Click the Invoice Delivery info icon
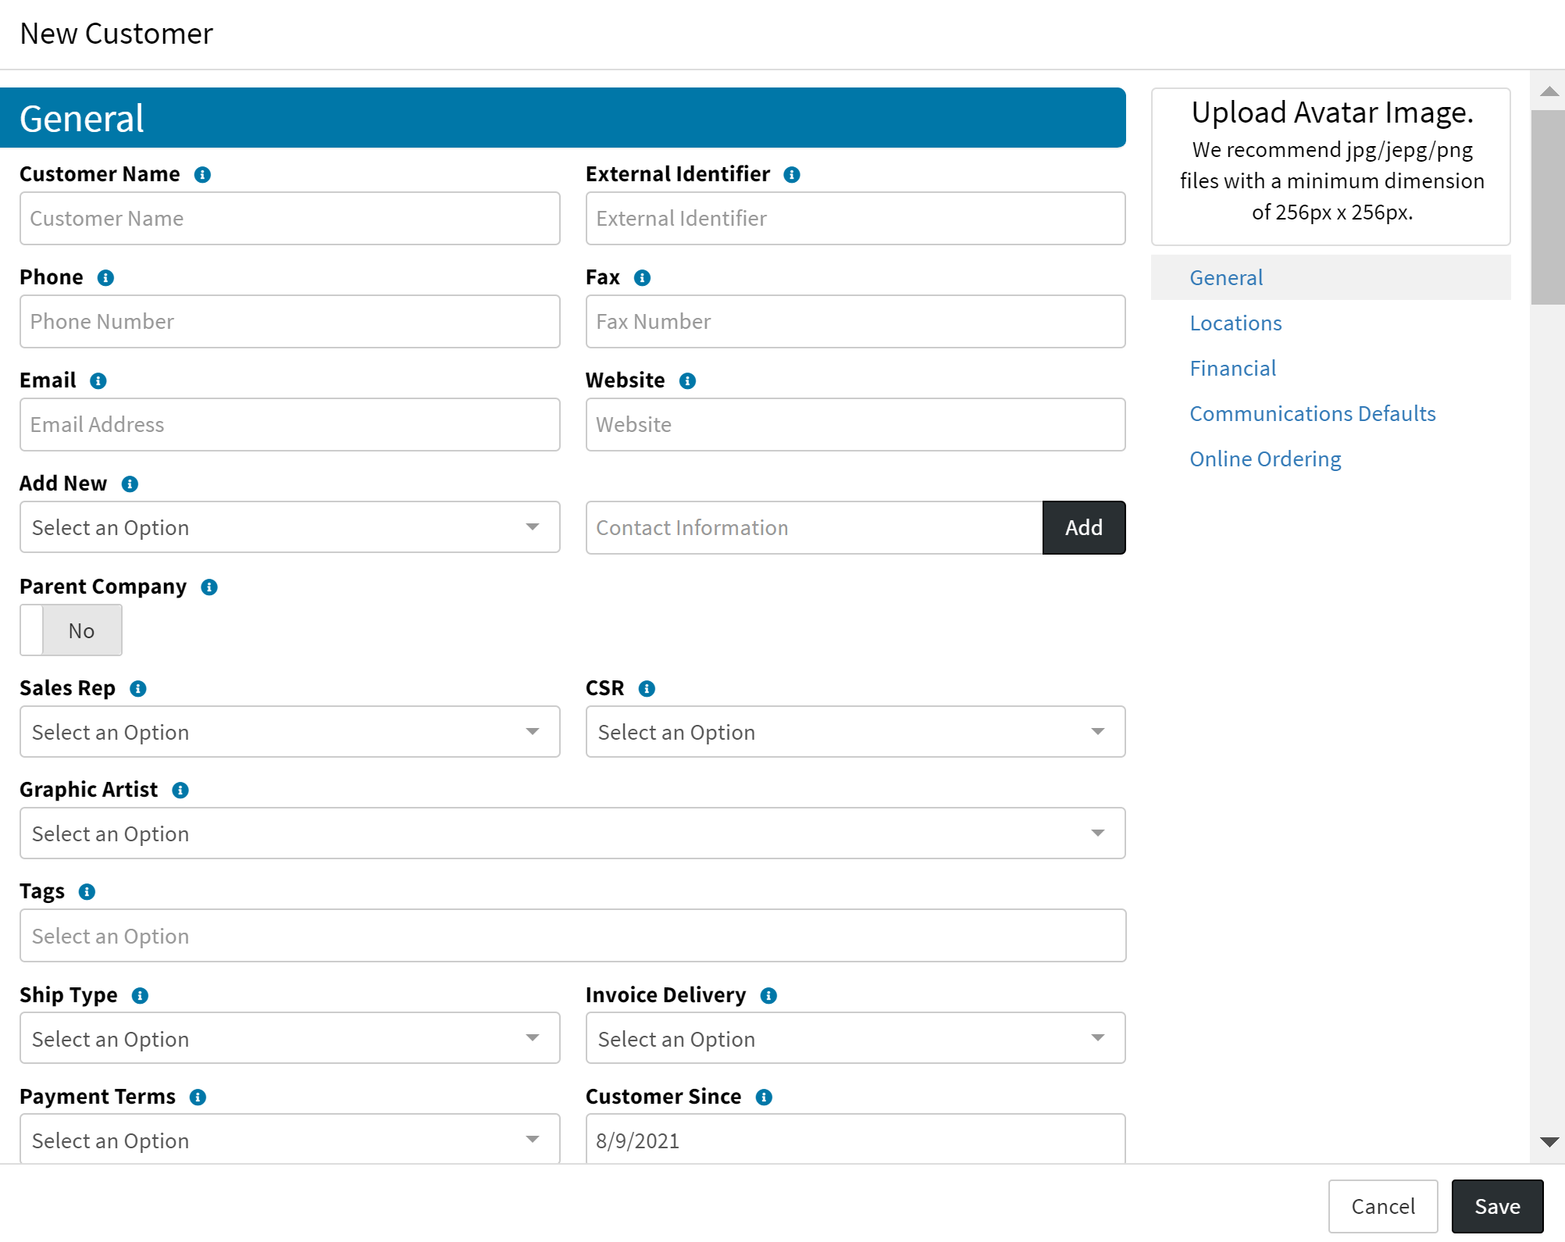The height and width of the screenshot is (1242, 1565). [x=768, y=995]
